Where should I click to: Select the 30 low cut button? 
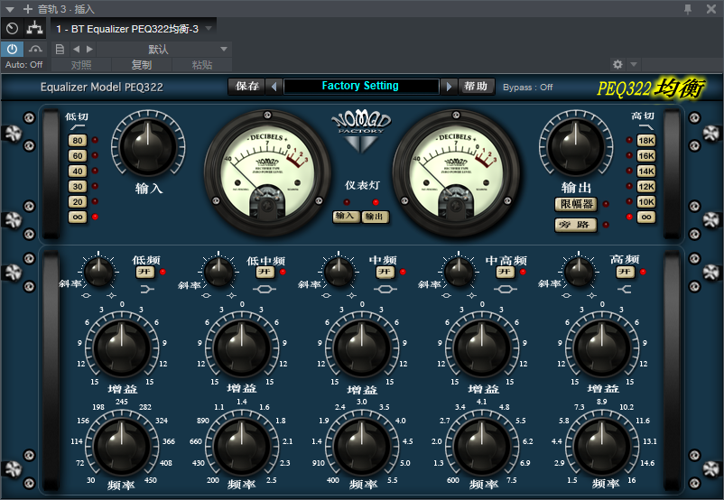[78, 186]
